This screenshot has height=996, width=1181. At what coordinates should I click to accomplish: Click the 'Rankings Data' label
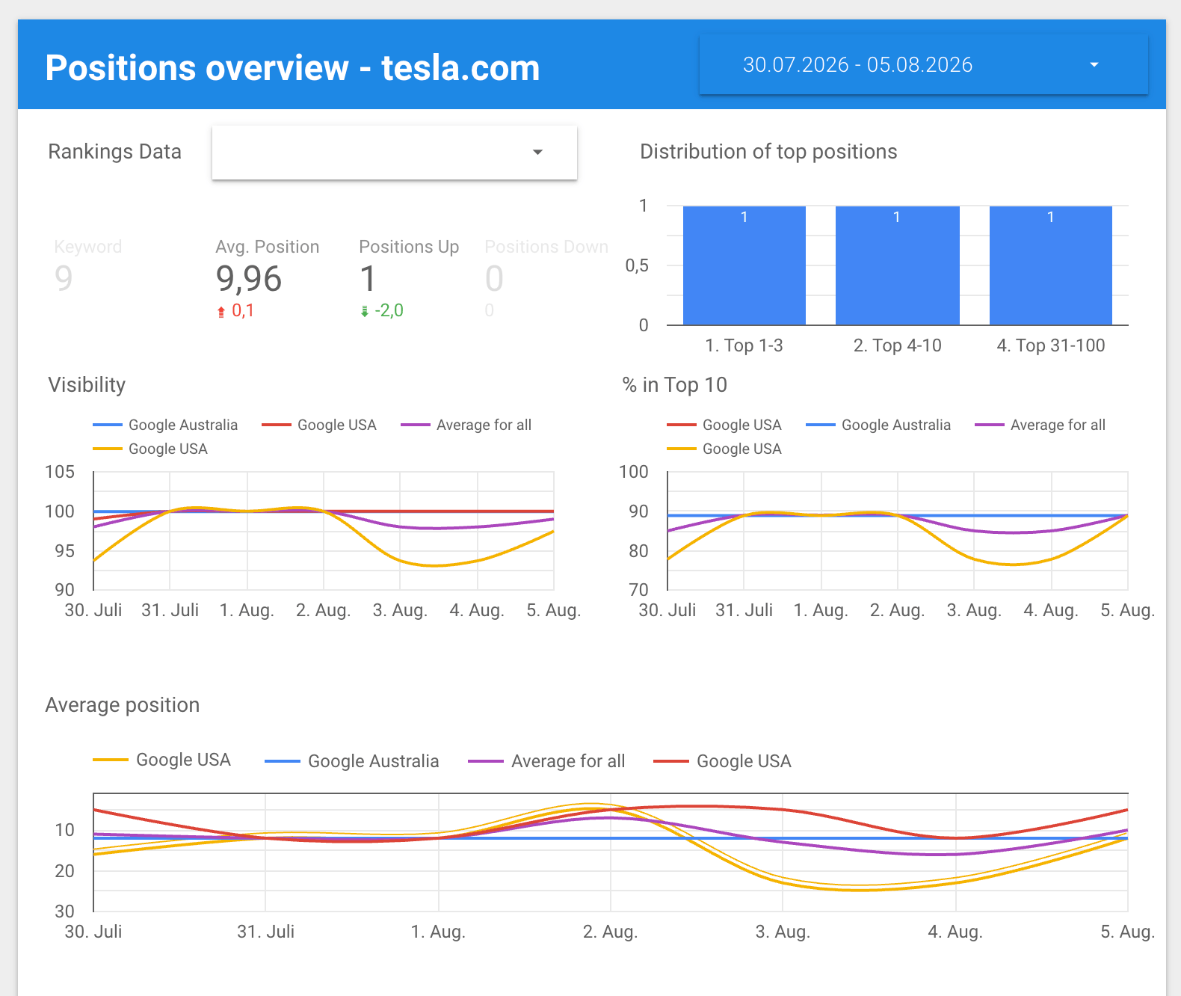coord(115,152)
